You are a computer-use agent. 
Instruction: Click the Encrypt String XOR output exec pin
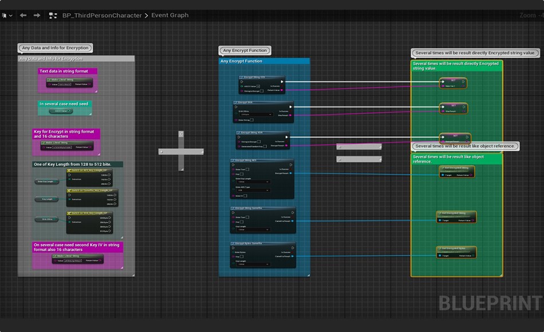click(285, 137)
